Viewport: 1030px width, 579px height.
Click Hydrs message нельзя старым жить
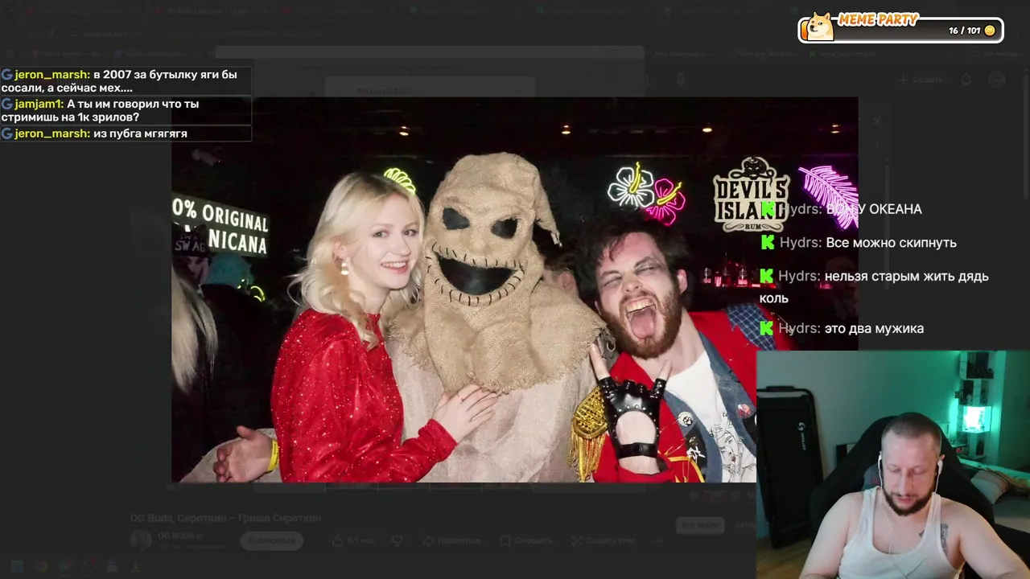point(874,287)
